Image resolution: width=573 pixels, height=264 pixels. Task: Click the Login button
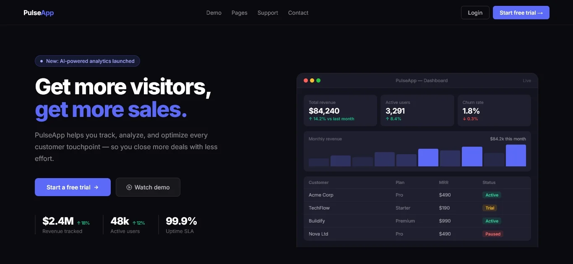(x=475, y=13)
